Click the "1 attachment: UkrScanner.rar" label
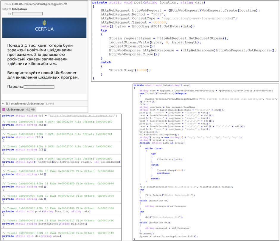This screenshot has width=280, height=241. pos(27,104)
